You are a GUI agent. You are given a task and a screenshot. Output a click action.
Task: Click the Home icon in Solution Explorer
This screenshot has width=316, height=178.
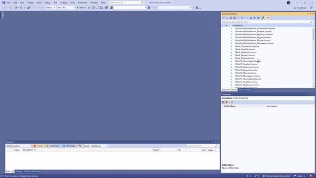231,18
